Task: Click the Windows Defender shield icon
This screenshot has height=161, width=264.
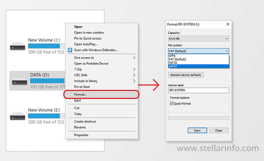Action: pyautogui.click(x=70, y=50)
